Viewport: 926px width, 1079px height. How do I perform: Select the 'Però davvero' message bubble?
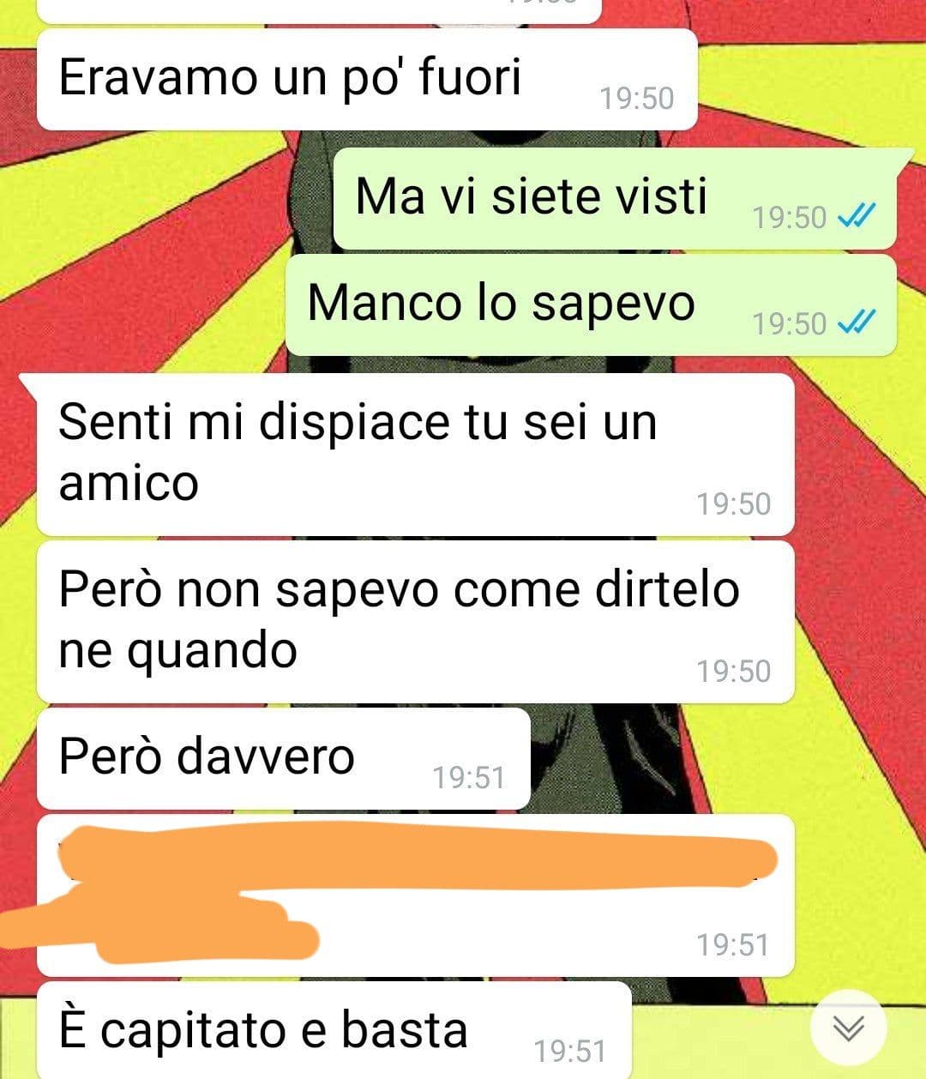[x=284, y=758]
